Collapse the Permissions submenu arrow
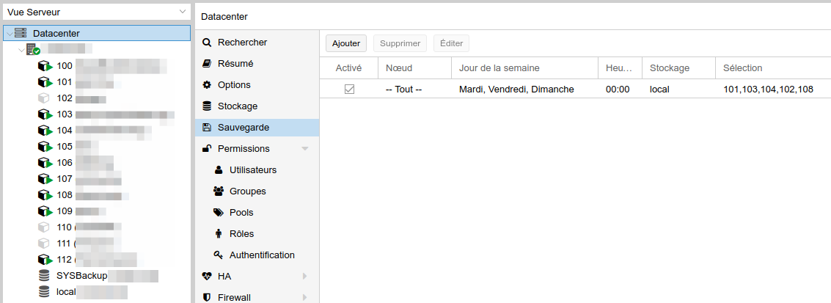 click(x=304, y=149)
